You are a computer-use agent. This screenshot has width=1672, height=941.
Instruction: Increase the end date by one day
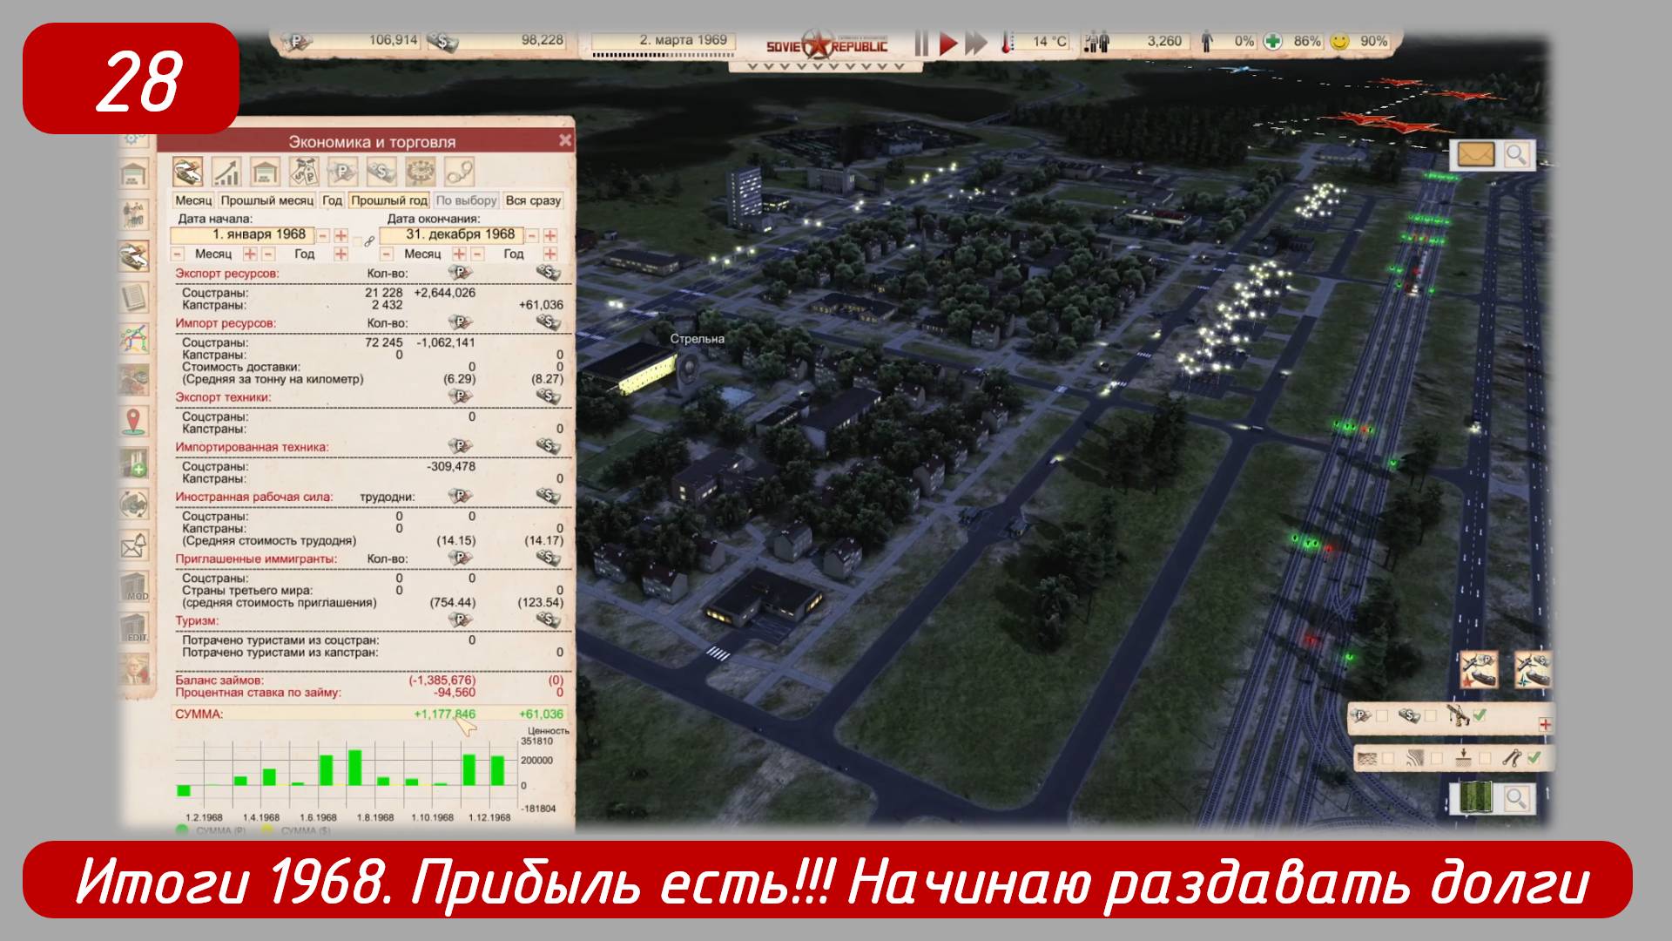[550, 236]
